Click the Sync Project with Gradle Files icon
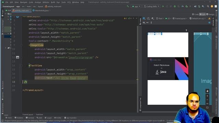The width and height of the screenshot is (219, 123). pos(195,6)
